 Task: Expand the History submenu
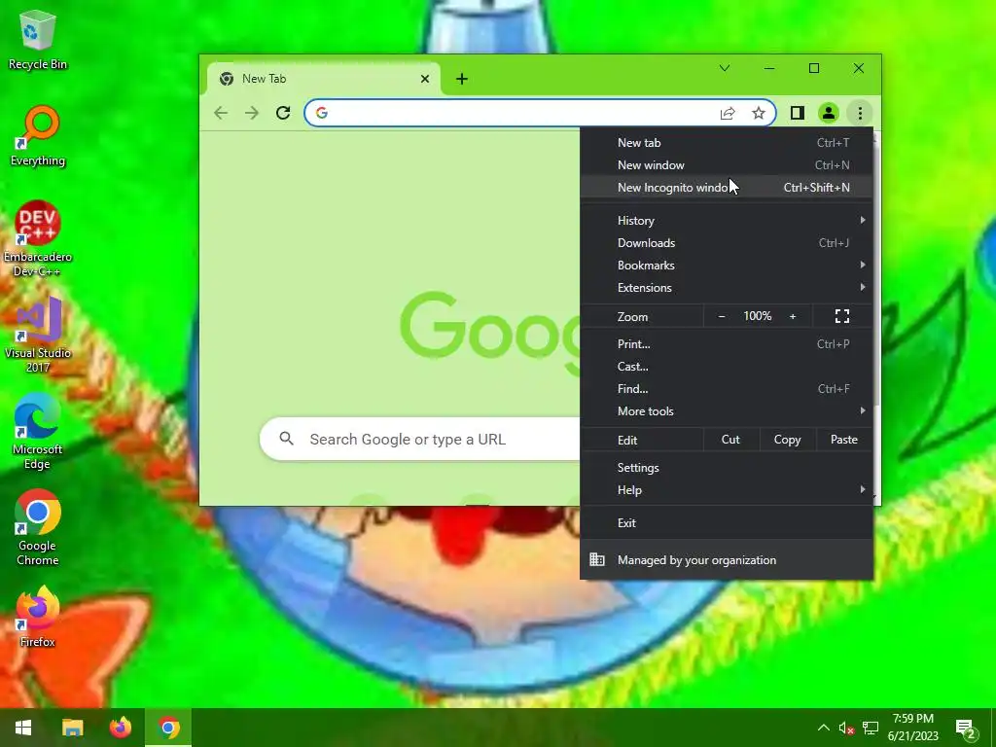point(727,221)
